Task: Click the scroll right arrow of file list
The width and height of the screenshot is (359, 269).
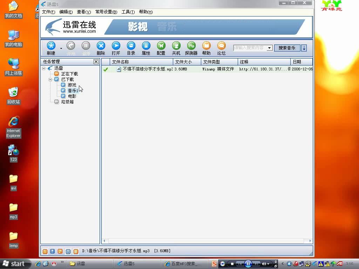Action: (310, 241)
